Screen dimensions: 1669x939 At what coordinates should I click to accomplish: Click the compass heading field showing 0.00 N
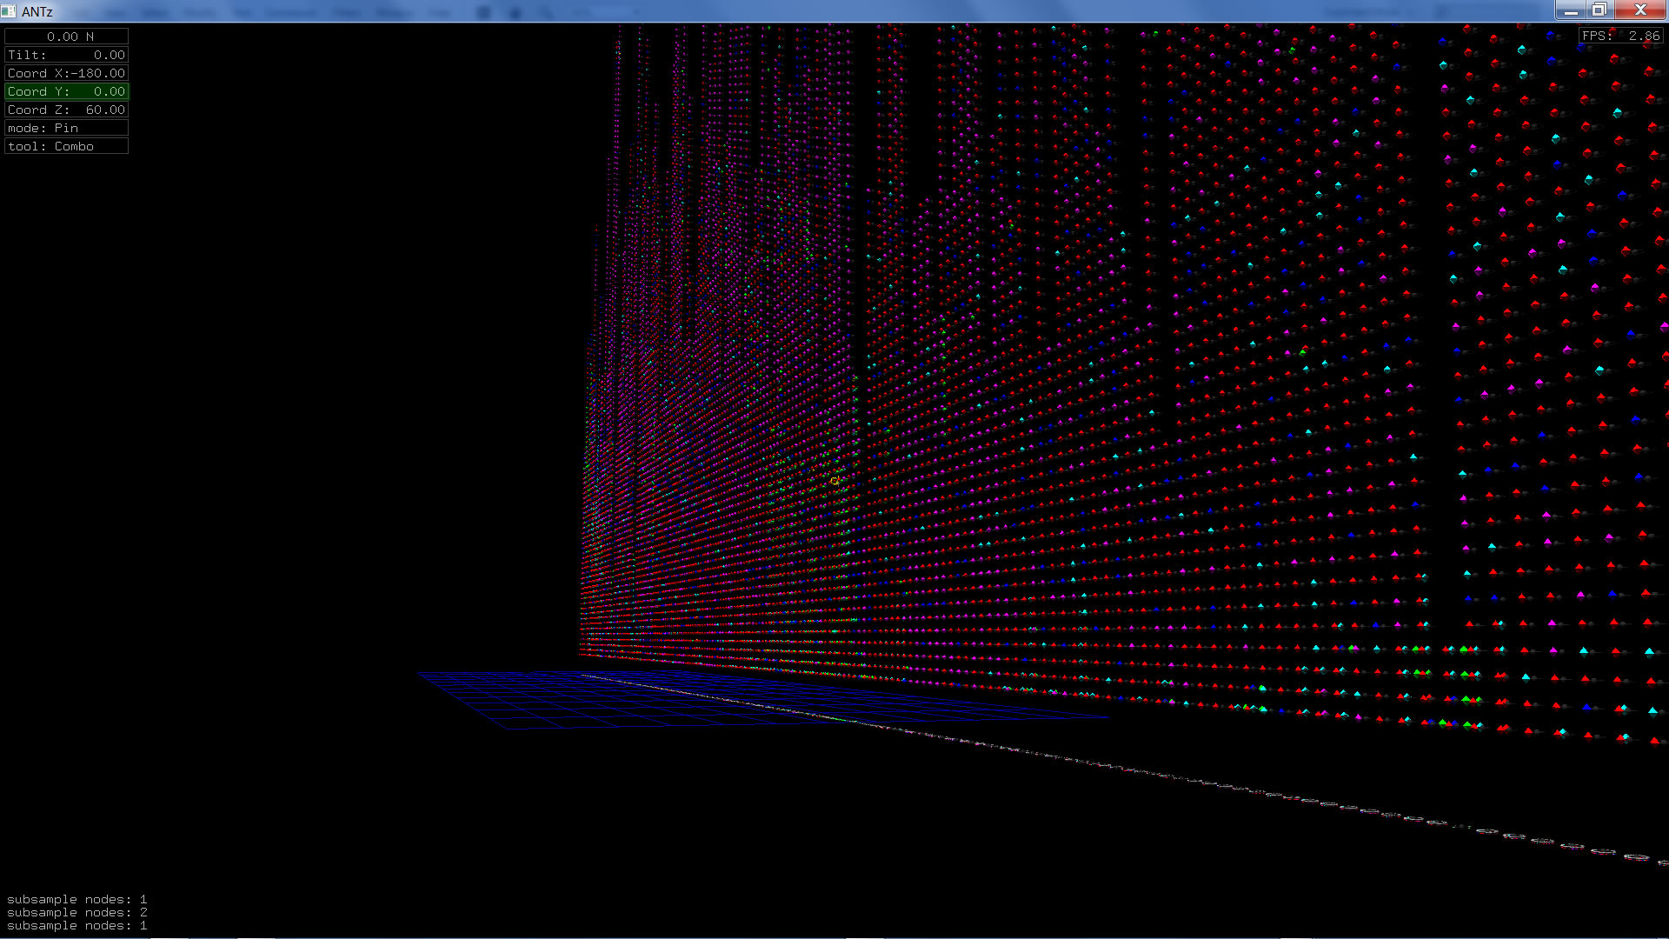click(x=67, y=37)
